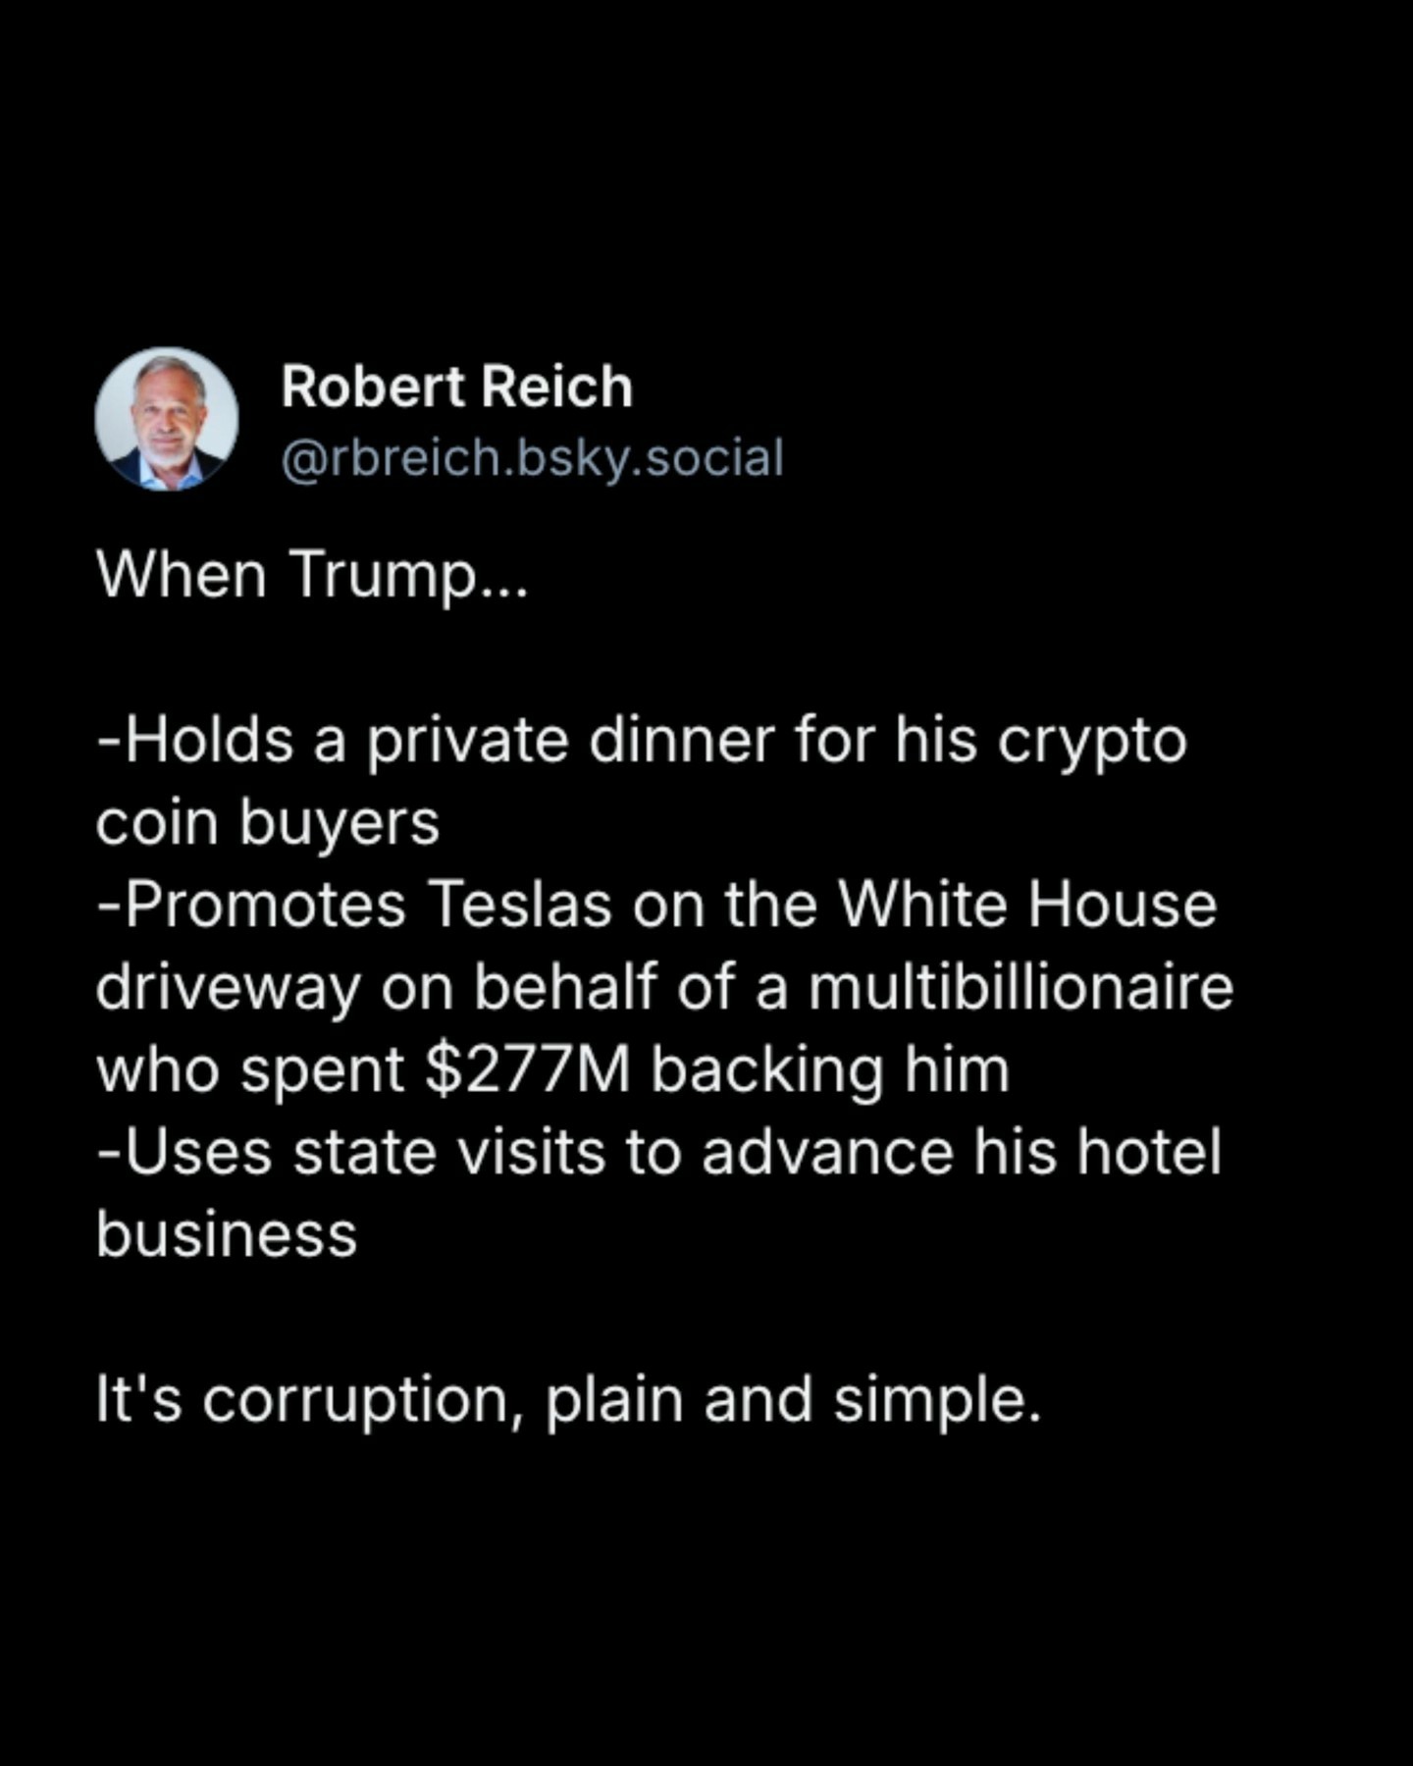Open the @rbreich.bsky.social handle

pyautogui.click(x=533, y=459)
